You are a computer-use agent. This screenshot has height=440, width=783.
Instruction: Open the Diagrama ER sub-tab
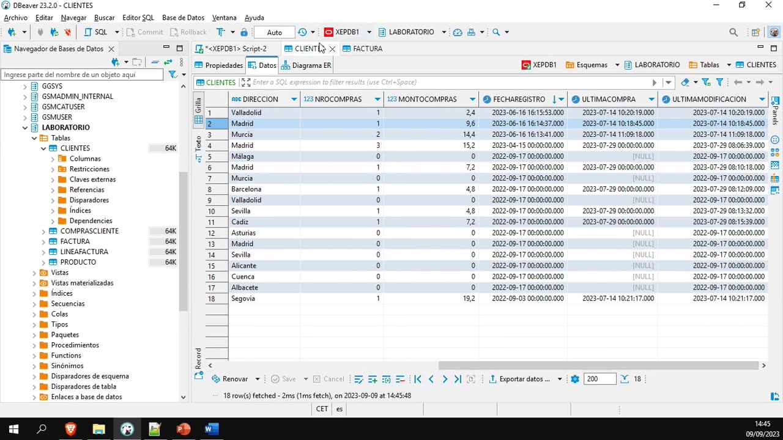[x=306, y=65]
